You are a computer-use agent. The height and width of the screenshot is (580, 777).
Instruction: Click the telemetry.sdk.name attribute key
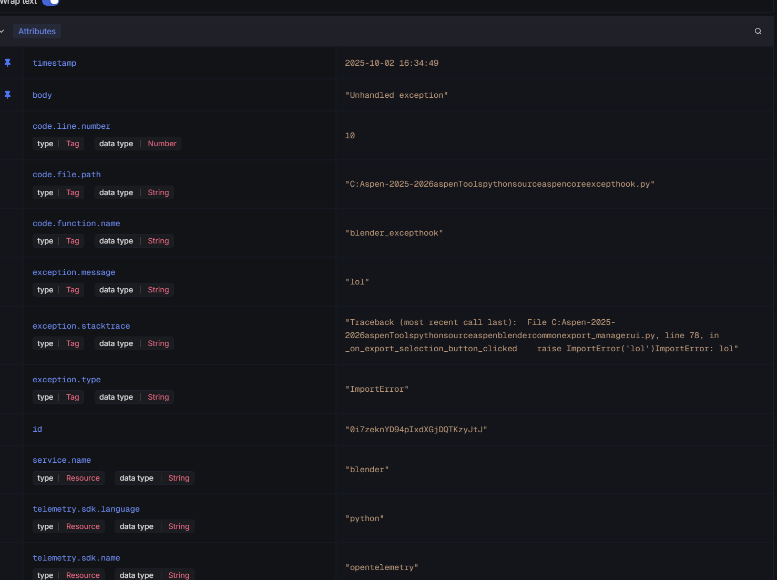click(x=76, y=558)
